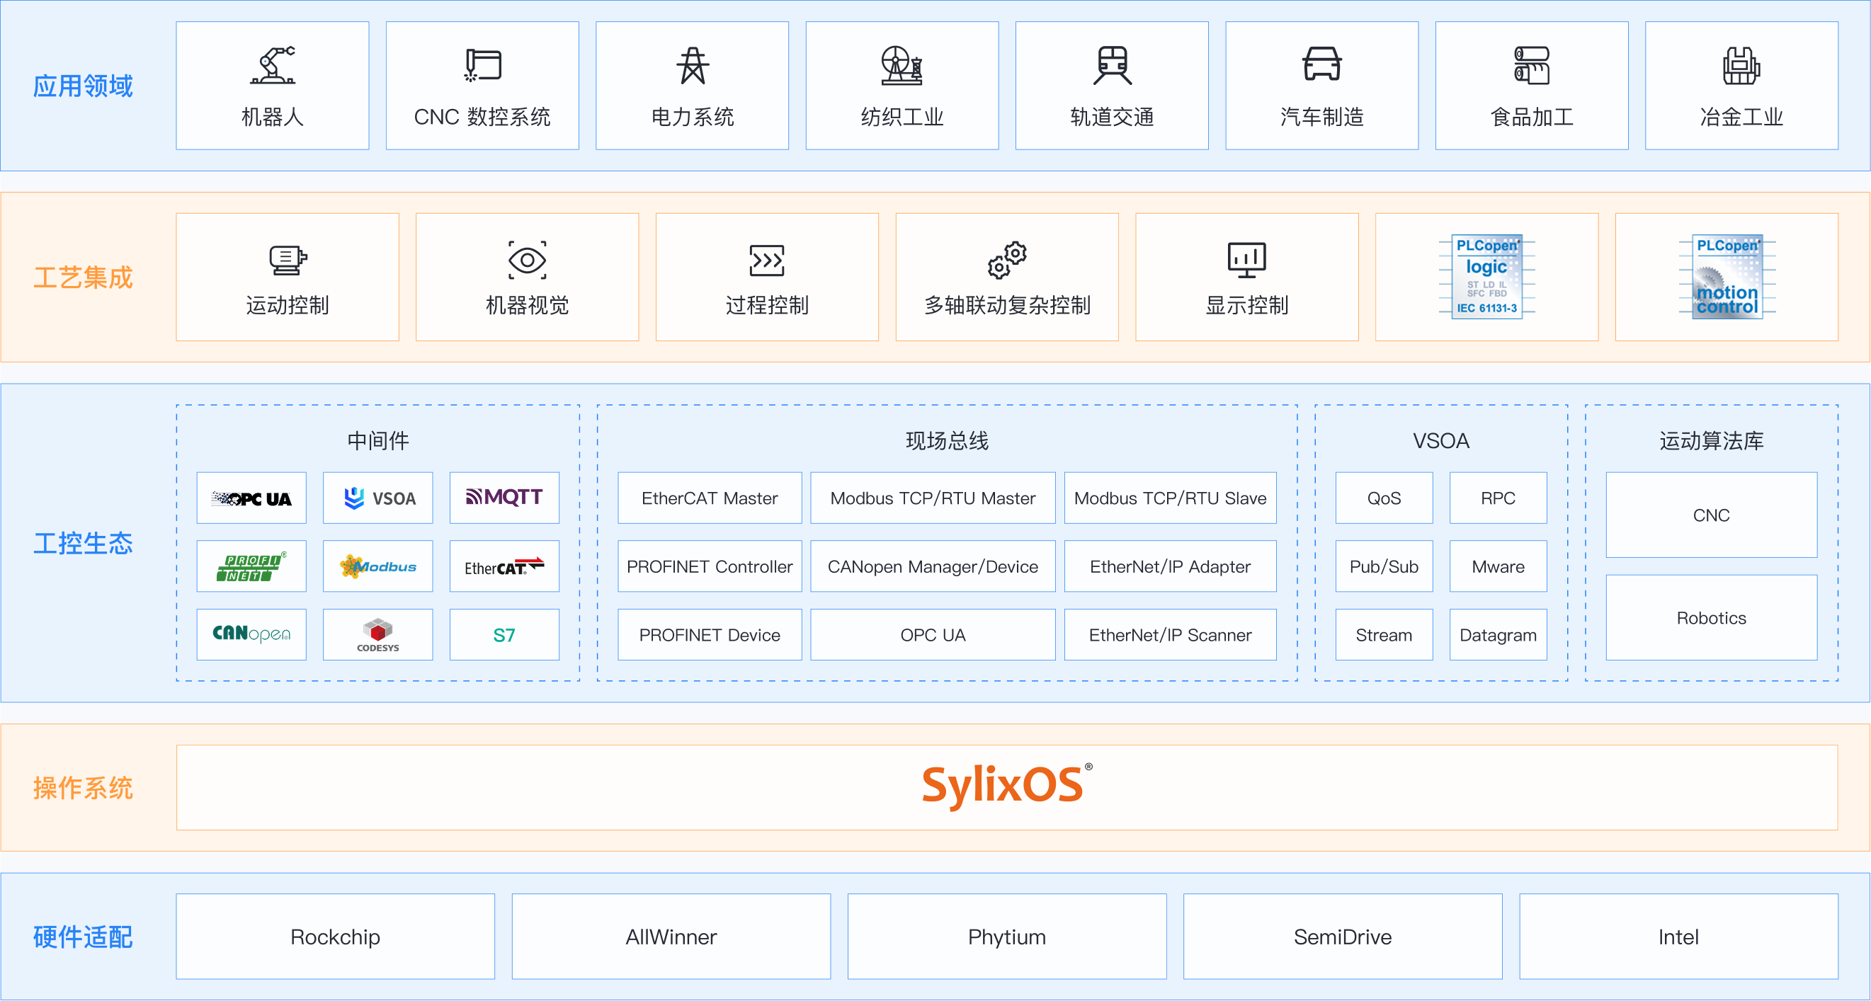Click the power tower icon for 电力系统
Viewport: 1871px width, 1001px height.
coord(692,65)
